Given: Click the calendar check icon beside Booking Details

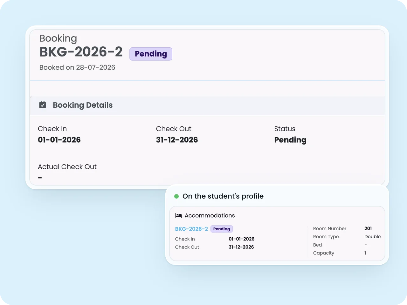Looking at the screenshot, I should pos(43,105).
